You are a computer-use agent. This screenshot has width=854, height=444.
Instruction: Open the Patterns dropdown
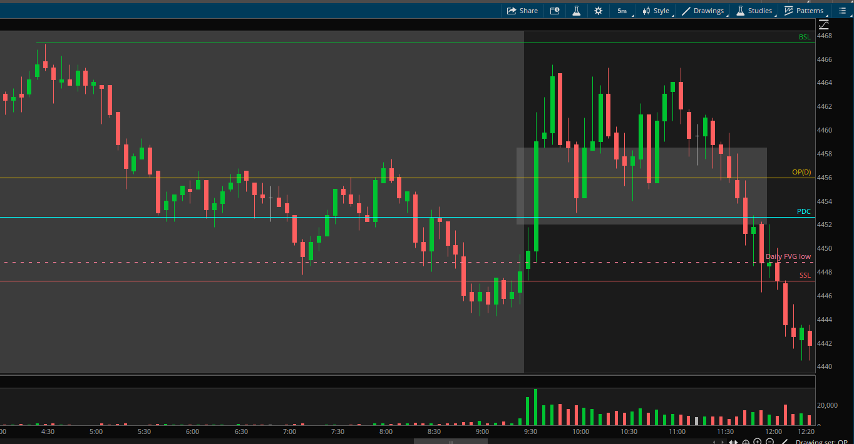coord(805,11)
